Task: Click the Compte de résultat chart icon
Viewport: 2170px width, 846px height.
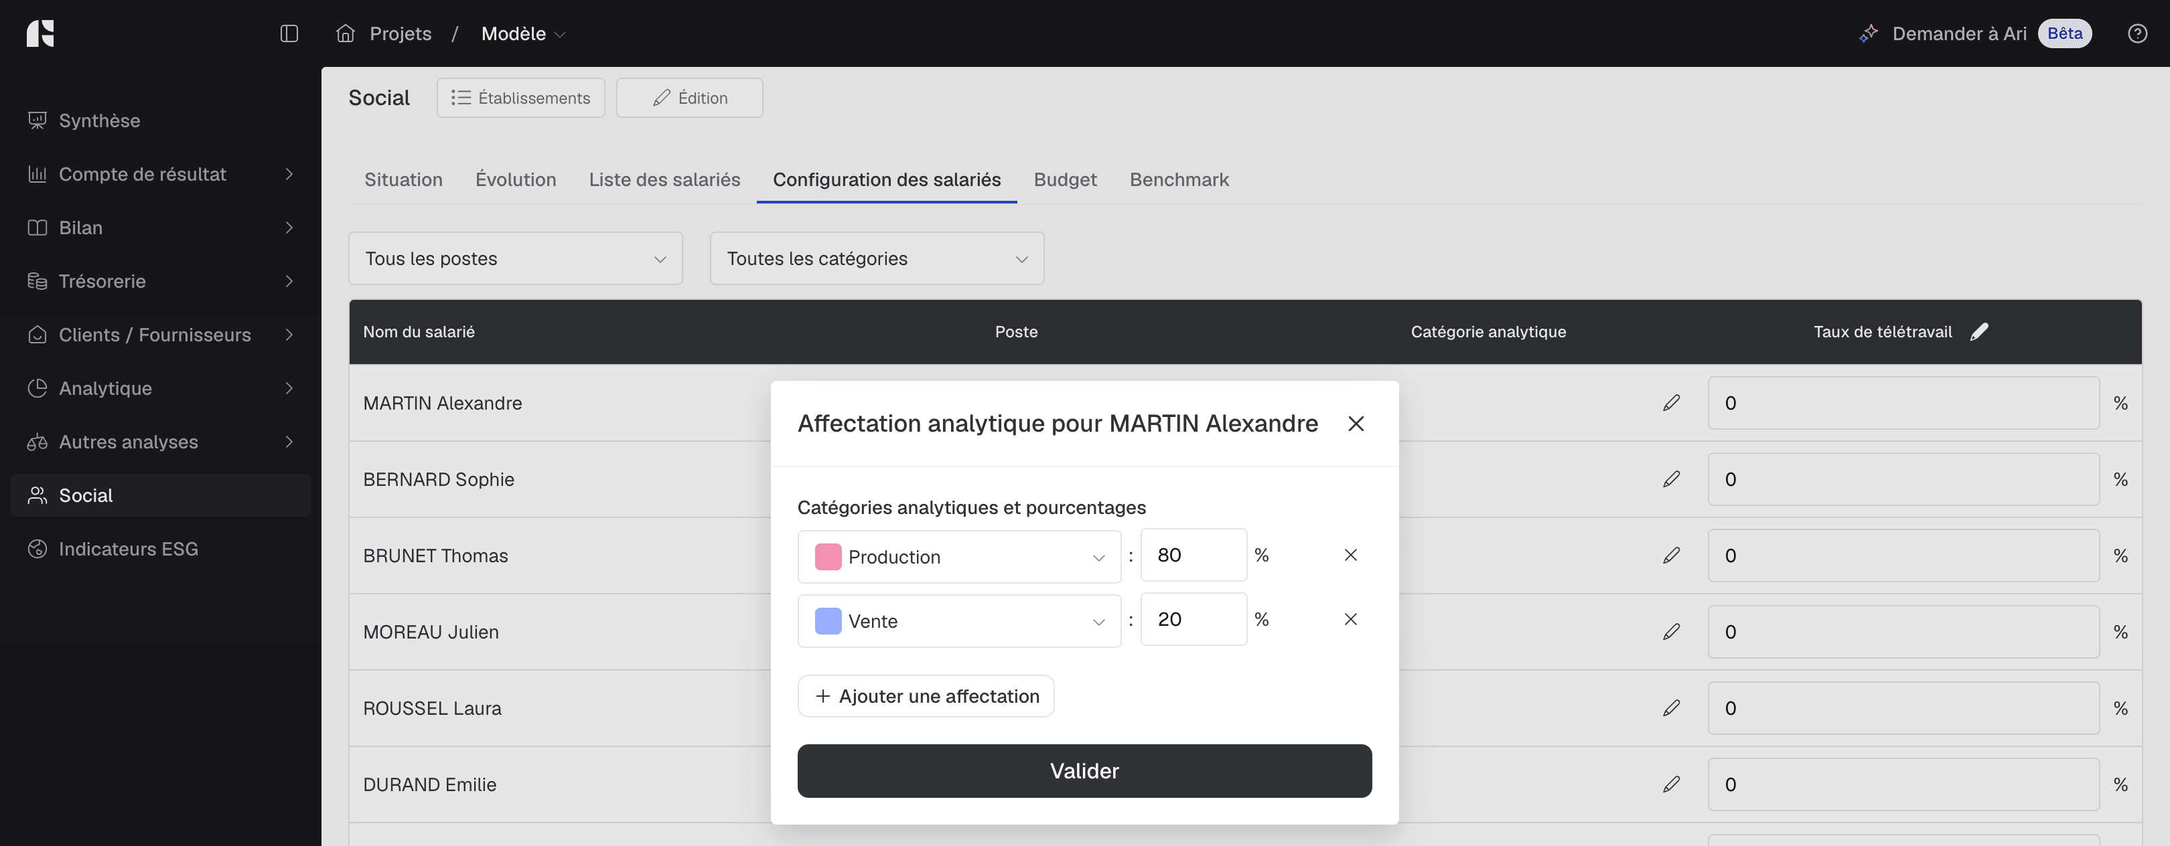Action: (37, 174)
